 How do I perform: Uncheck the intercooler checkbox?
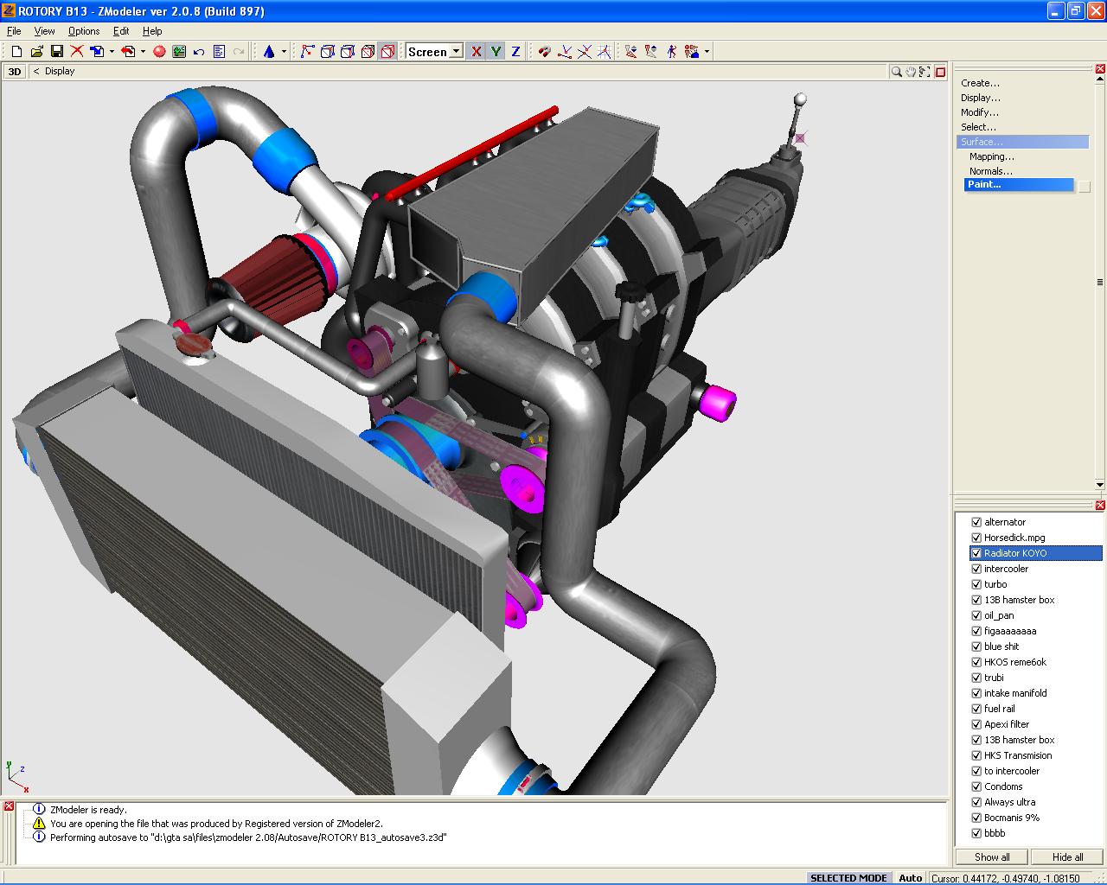click(x=976, y=569)
